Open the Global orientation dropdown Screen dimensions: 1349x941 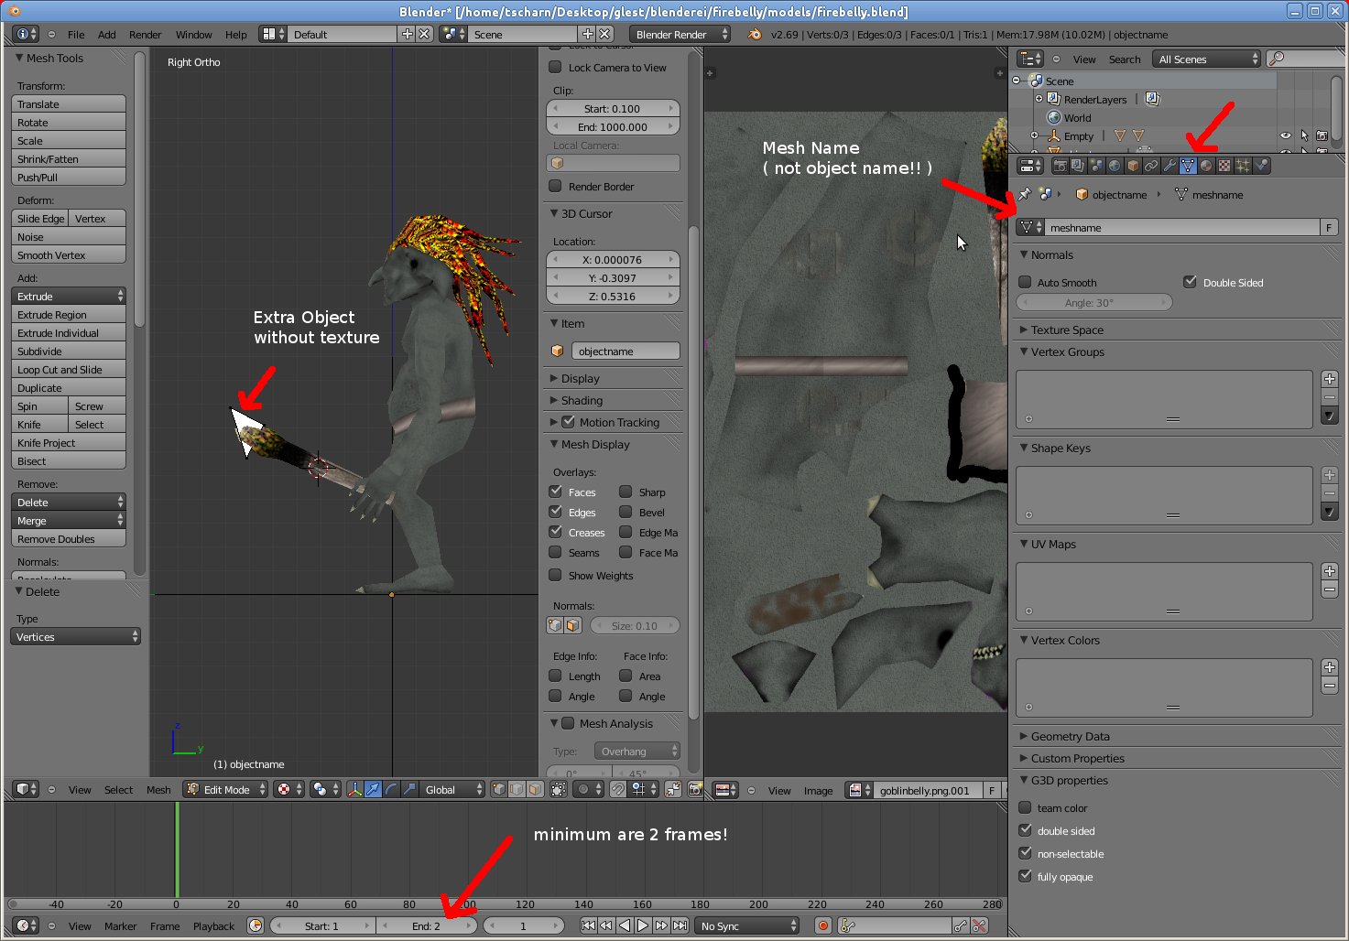(x=452, y=789)
